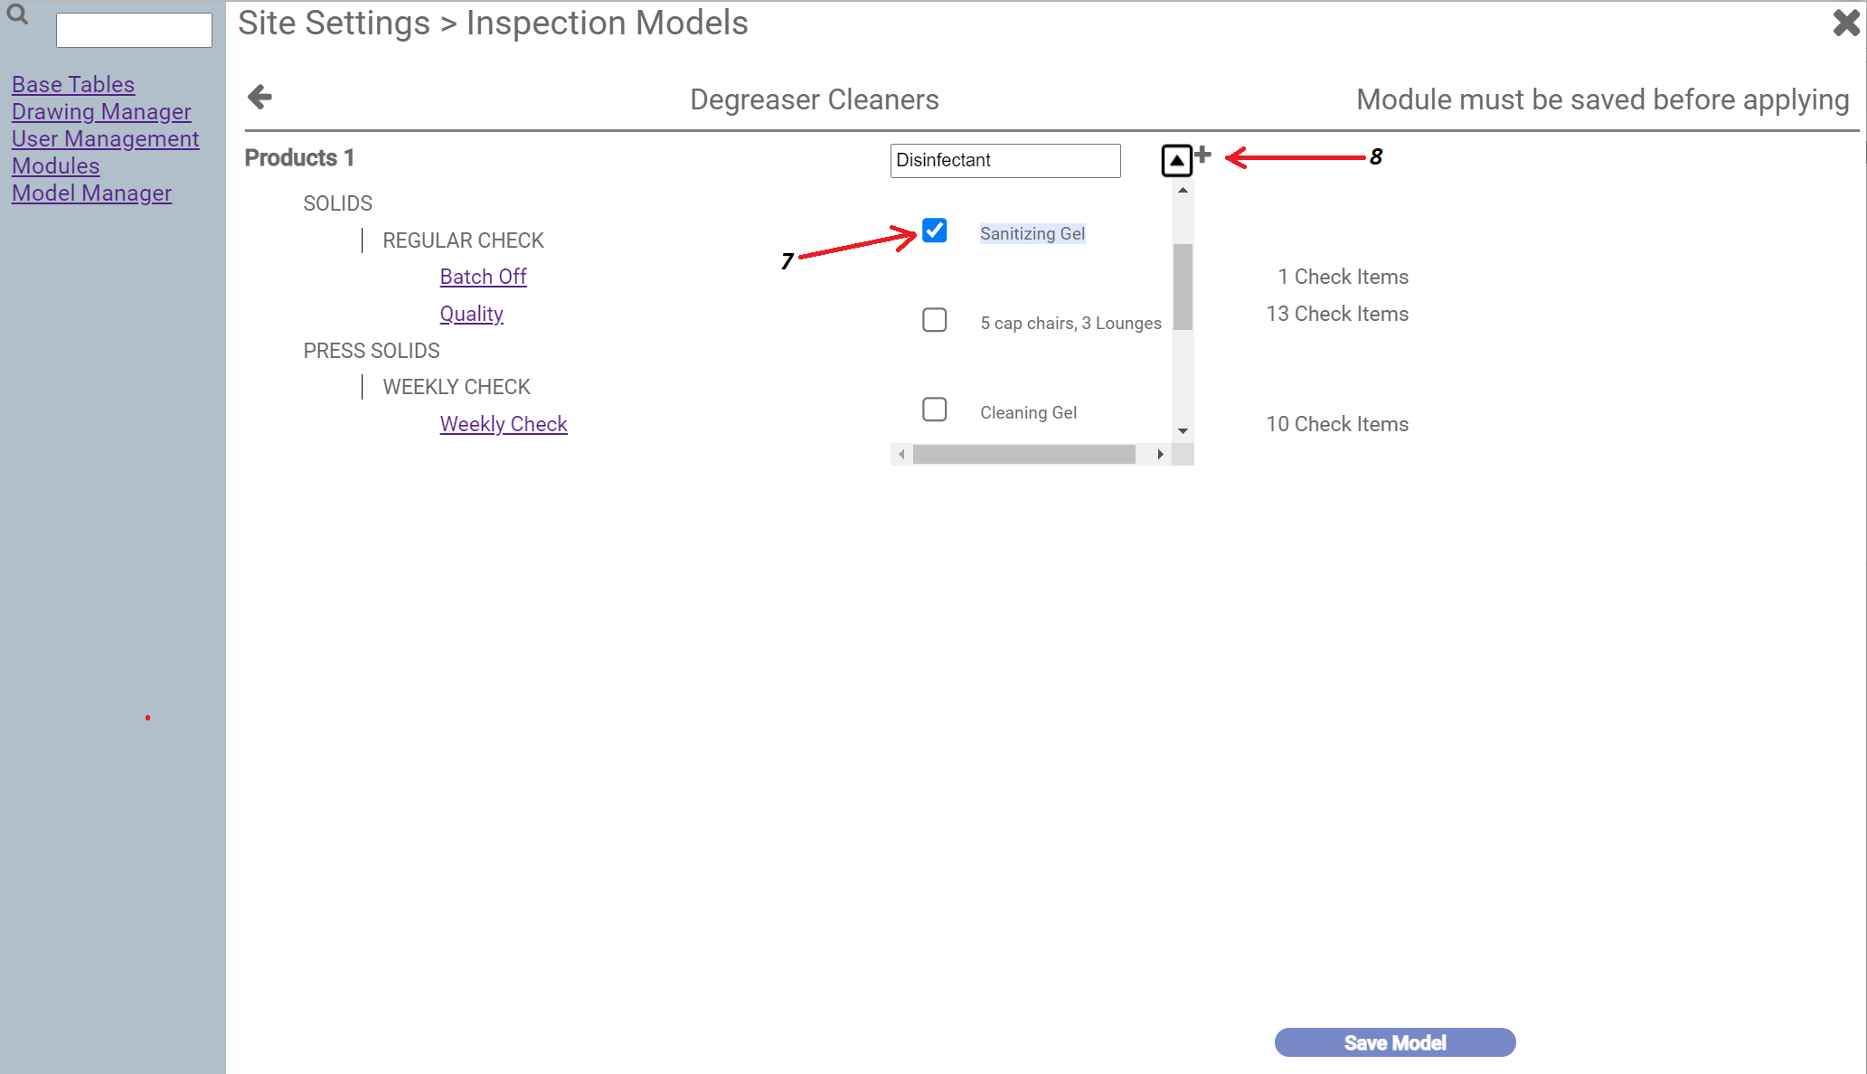Go to Model Manager link
The image size is (1867, 1074).
[91, 193]
